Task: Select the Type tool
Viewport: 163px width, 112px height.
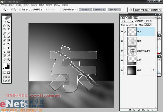Action: click(8, 48)
